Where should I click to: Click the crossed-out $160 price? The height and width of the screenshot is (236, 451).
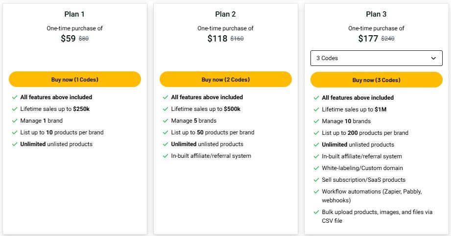(x=237, y=39)
